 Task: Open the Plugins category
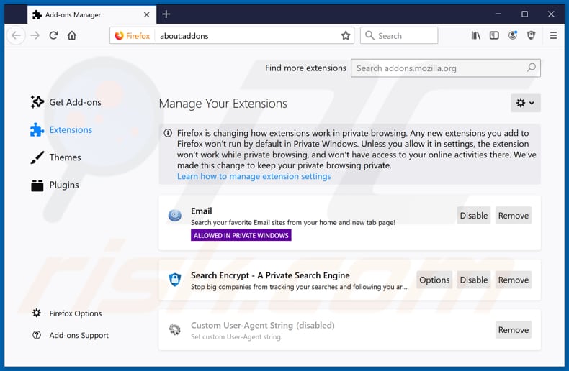55,185
